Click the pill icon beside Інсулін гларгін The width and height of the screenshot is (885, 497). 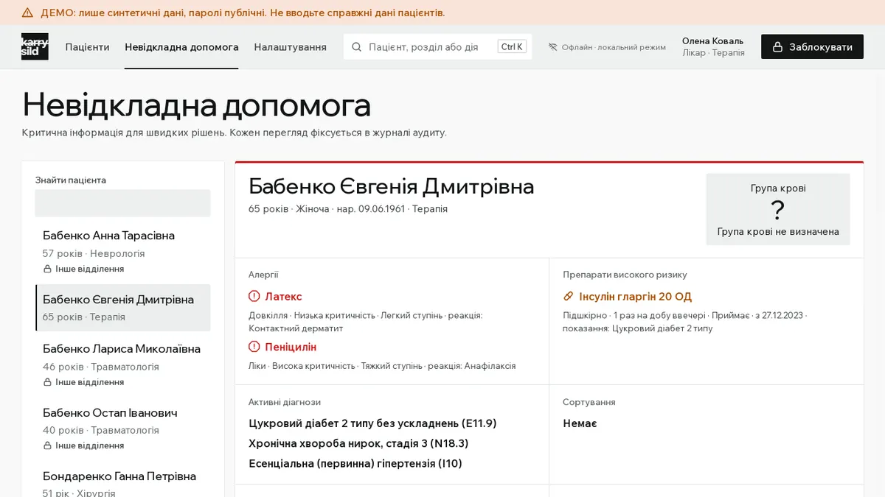tap(569, 296)
